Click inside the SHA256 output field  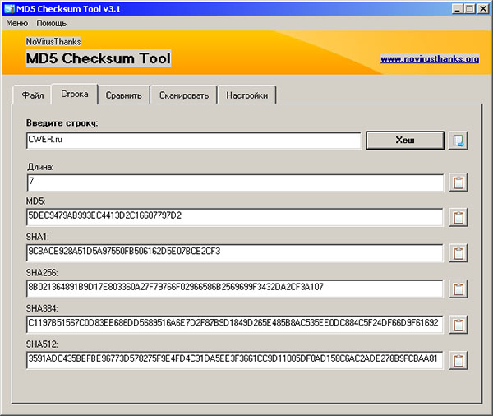coord(234,288)
